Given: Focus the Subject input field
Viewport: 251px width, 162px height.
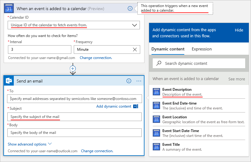Looking at the screenshot, I should [x=74, y=117].
